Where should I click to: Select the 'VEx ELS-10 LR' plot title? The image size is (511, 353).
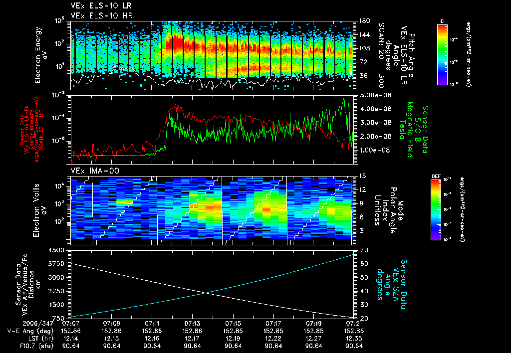[x=101, y=6]
